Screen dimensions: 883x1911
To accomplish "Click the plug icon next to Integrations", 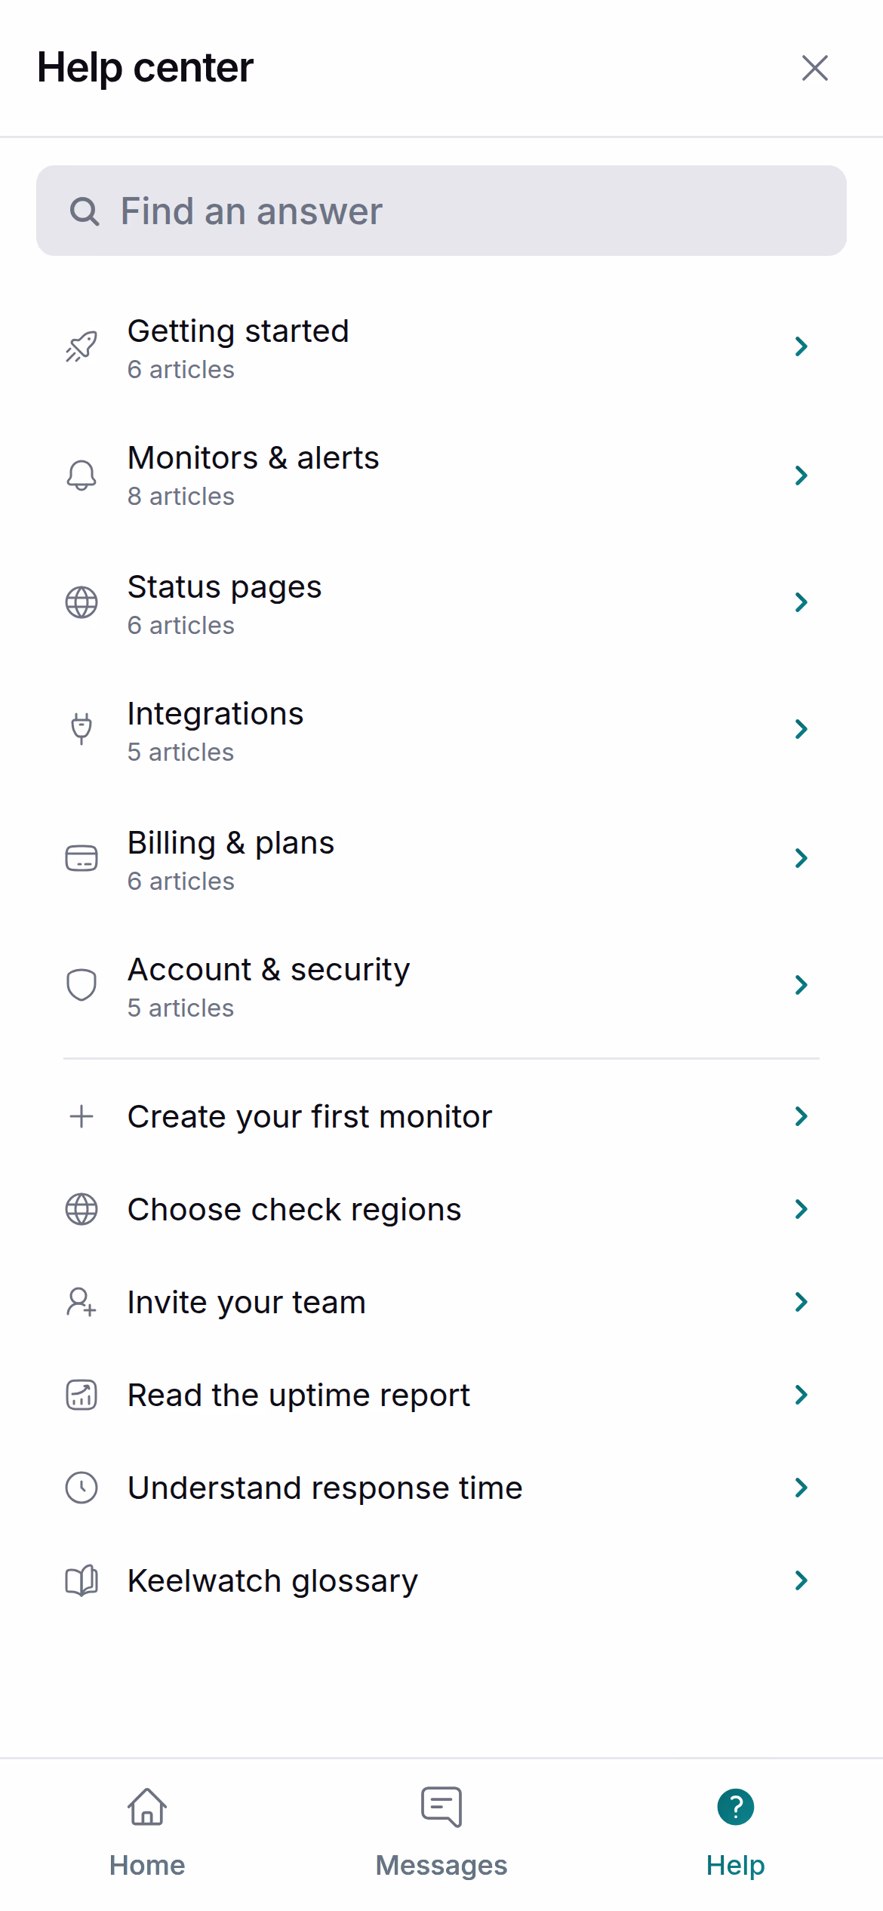I will [82, 729].
